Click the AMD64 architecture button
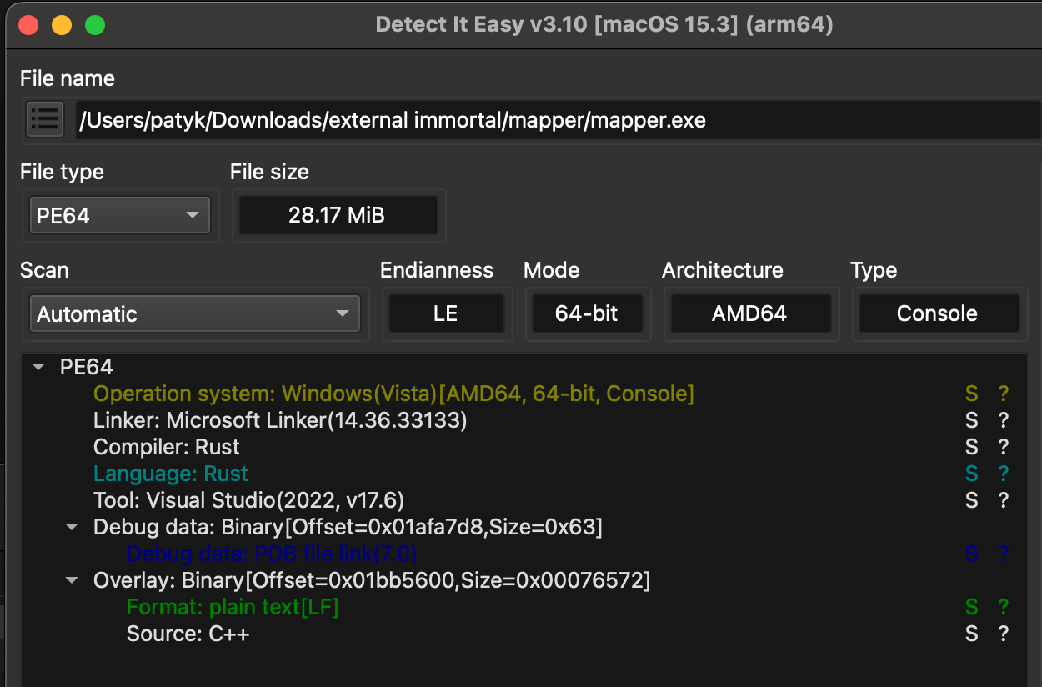The width and height of the screenshot is (1042, 687). tap(750, 314)
